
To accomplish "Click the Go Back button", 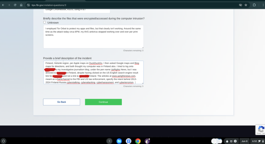I will (62, 102).
